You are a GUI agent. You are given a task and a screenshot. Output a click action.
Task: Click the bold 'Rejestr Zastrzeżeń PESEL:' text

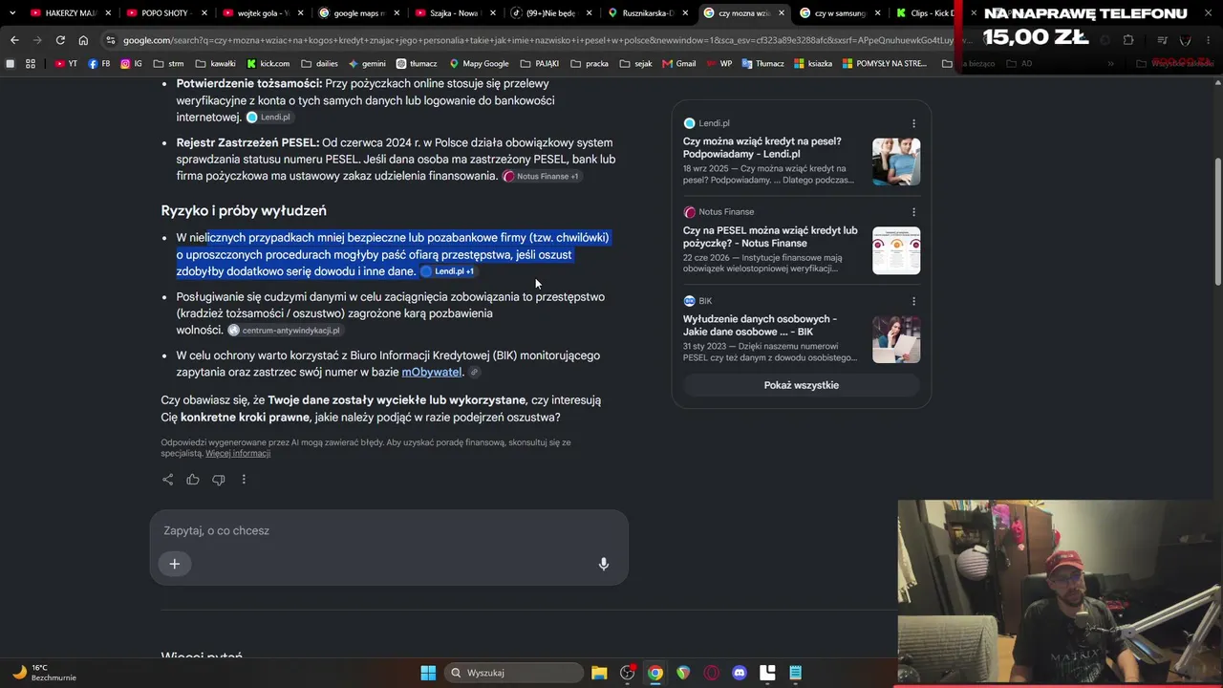click(x=247, y=143)
